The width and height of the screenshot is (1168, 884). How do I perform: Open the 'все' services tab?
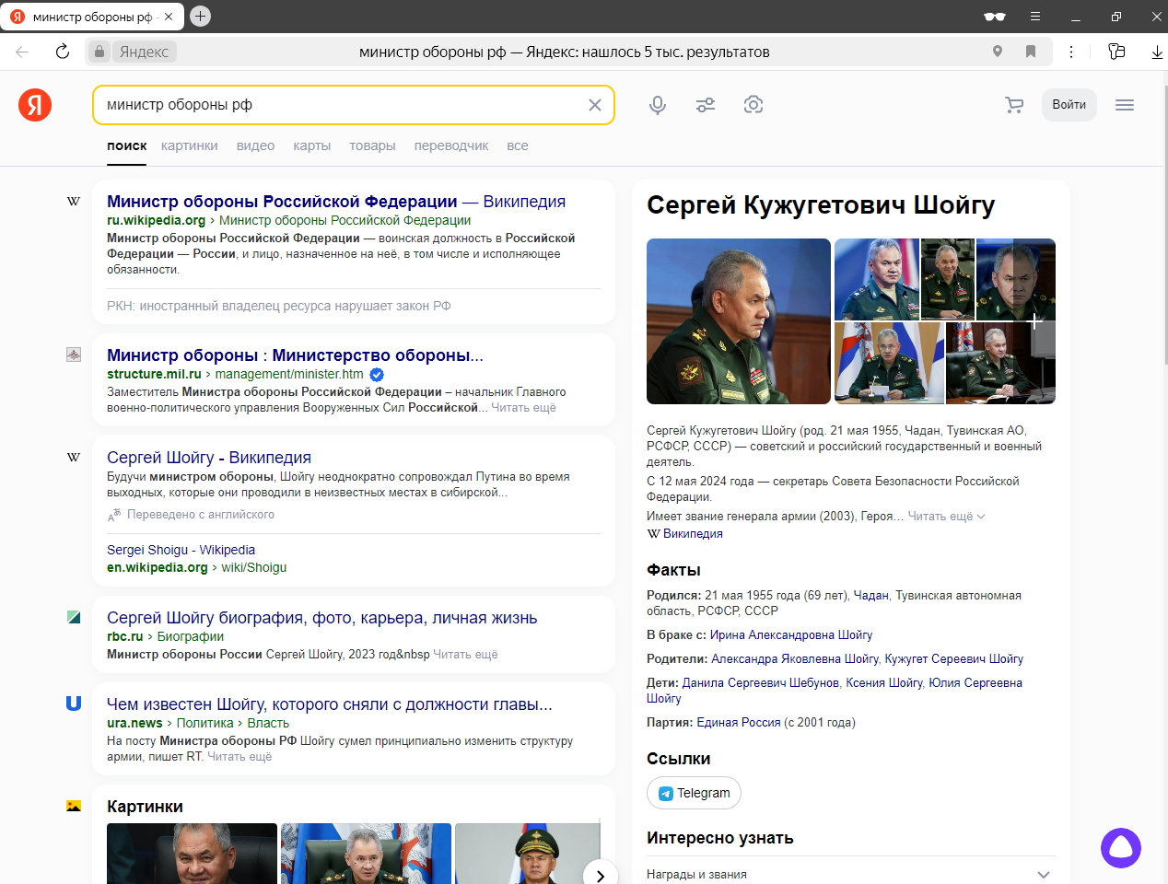click(518, 145)
